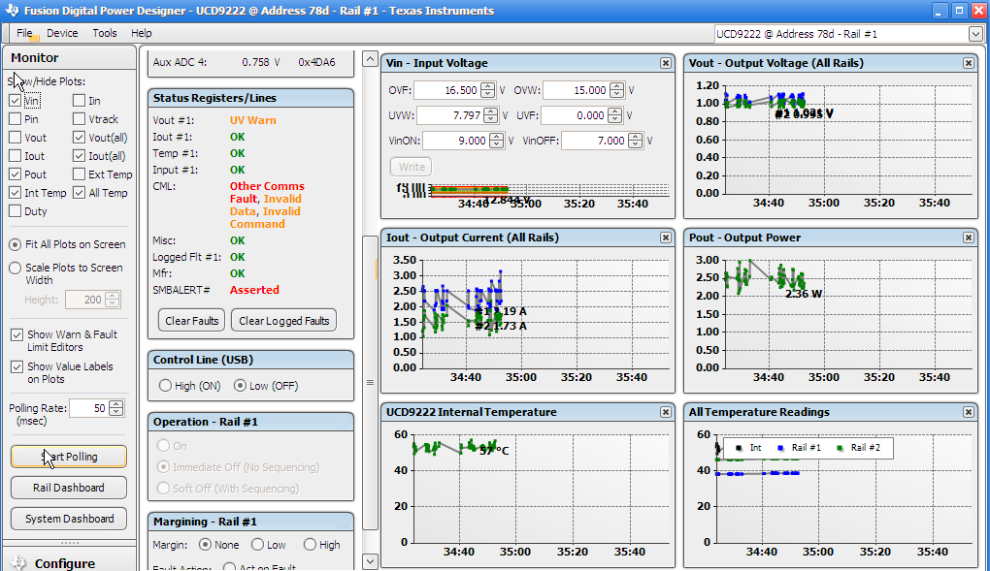Screen dimensions: 990x571
Task: Click the Clear Logged Faults button
Action: [x=283, y=321]
